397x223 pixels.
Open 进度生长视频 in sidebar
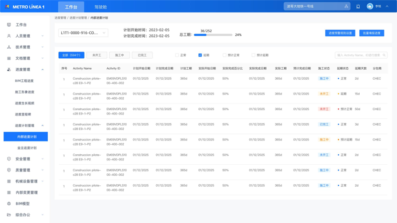(24, 103)
